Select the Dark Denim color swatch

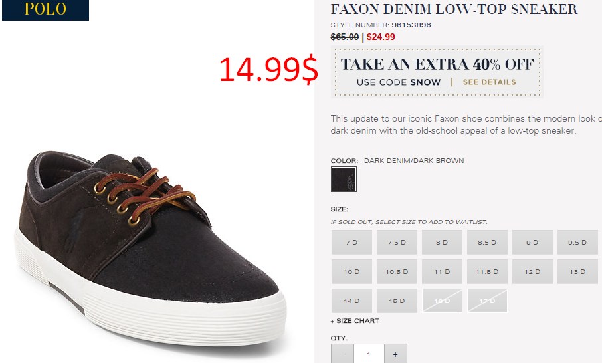point(344,179)
